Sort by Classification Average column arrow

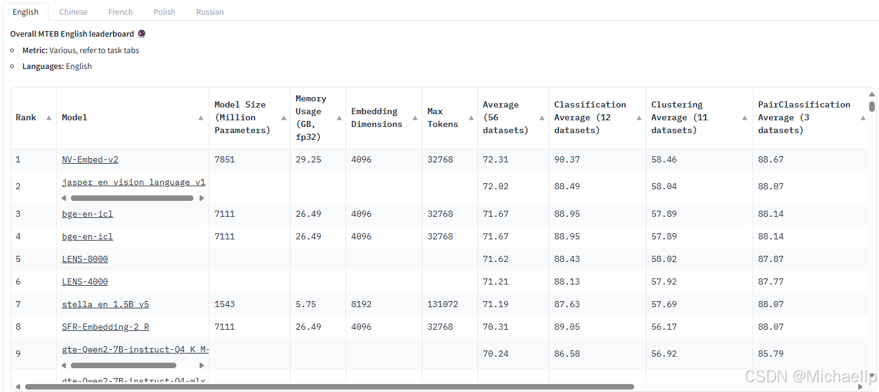pyautogui.click(x=639, y=118)
